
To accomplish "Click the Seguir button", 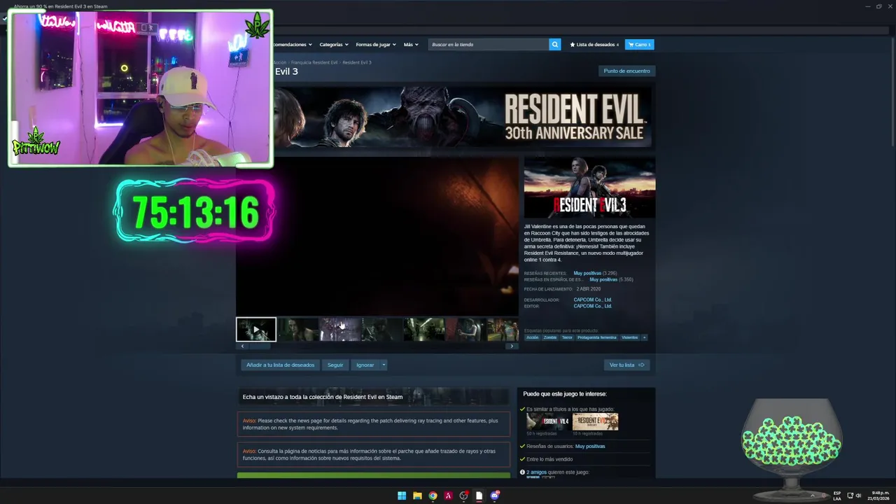I will coord(335,365).
